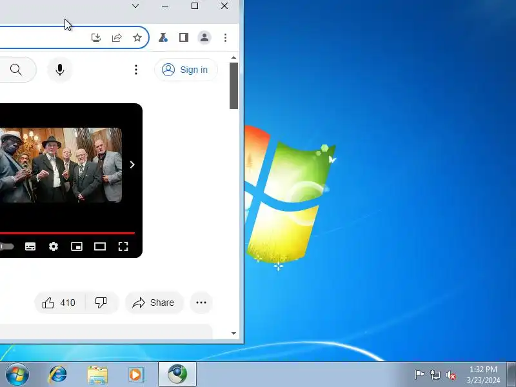The height and width of the screenshot is (387, 516).
Task: Open more actions ellipsis next to Share
Action: click(x=201, y=303)
